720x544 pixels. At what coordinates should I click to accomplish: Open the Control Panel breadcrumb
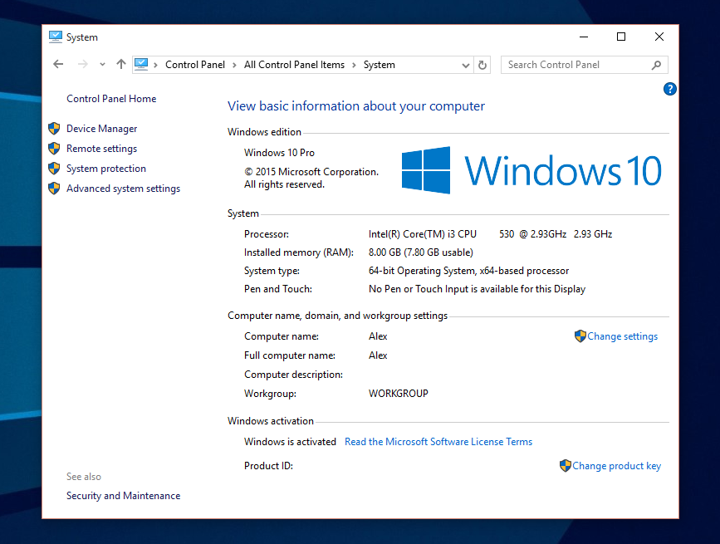194,65
